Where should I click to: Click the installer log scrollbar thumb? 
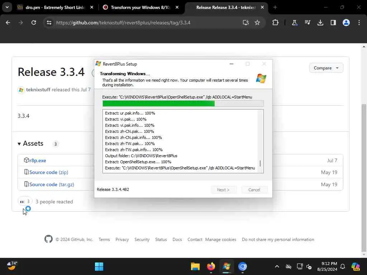(x=260, y=163)
